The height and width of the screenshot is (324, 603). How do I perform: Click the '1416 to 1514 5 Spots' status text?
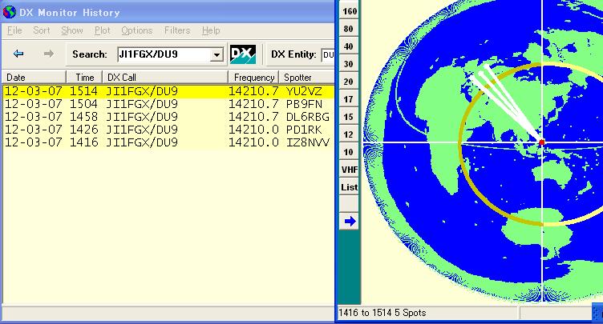pos(382,313)
